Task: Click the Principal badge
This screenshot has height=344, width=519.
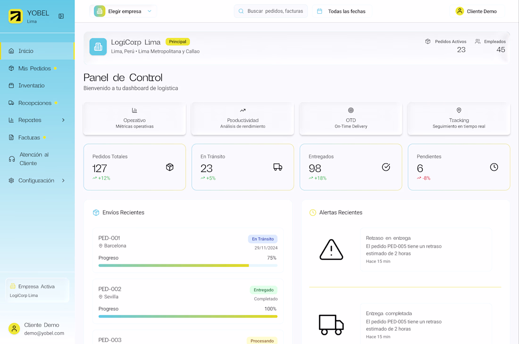Action: click(177, 41)
